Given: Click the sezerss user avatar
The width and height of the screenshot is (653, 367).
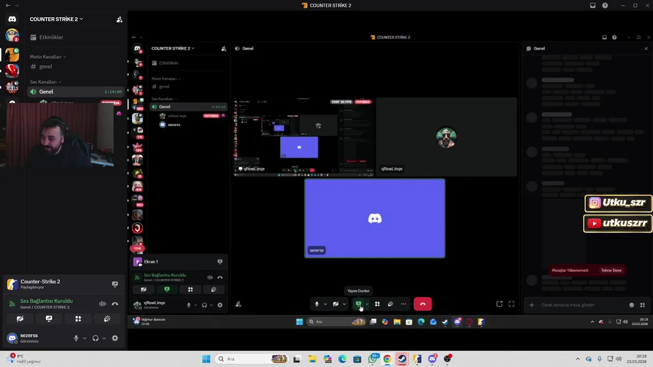Looking at the screenshot, I should 12,338.
